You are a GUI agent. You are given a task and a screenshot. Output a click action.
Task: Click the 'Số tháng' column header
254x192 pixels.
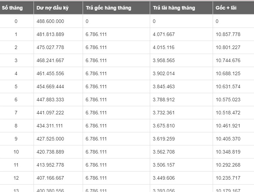[x=12, y=8]
